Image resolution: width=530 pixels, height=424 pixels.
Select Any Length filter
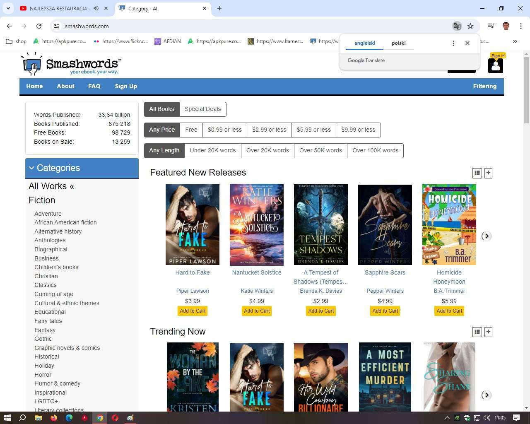(x=164, y=150)
